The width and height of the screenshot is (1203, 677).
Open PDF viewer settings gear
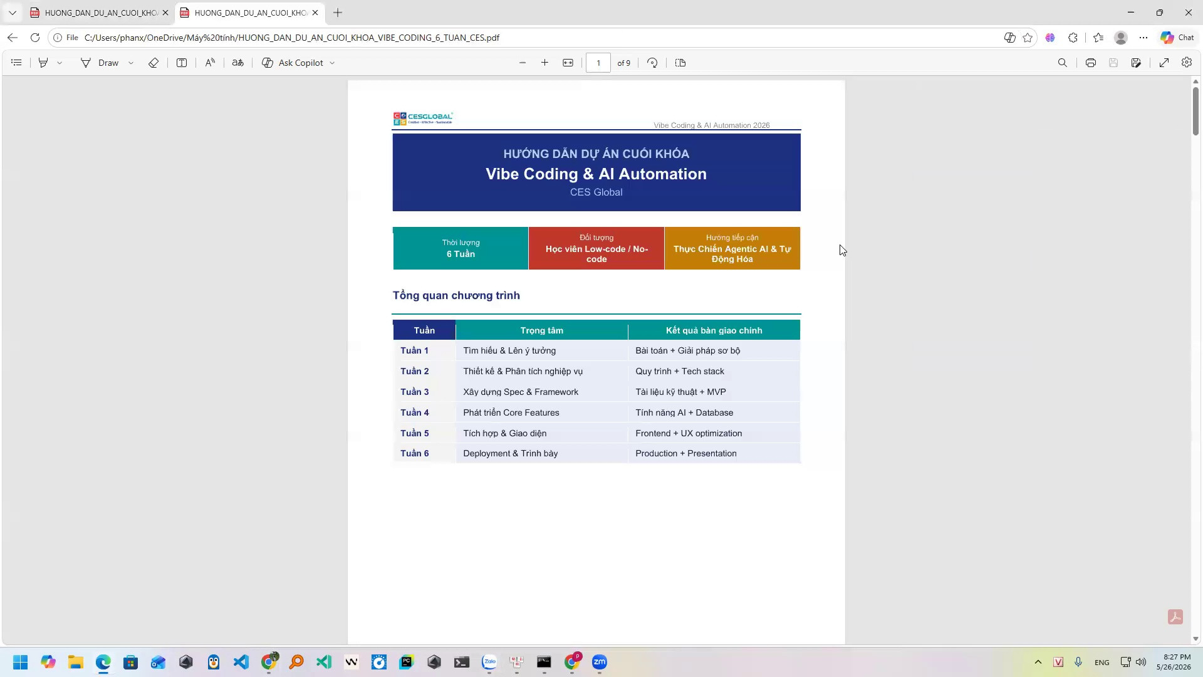click(x=1187, y=63)
